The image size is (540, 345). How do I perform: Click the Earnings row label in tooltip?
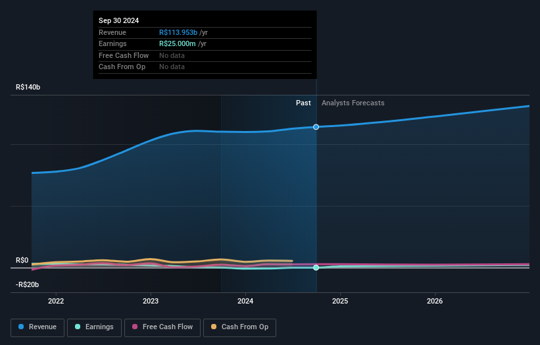point(112,43)
